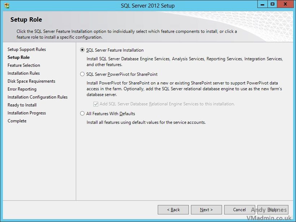Click Ready to Install step
296x222 pixels.
point(22,105)
